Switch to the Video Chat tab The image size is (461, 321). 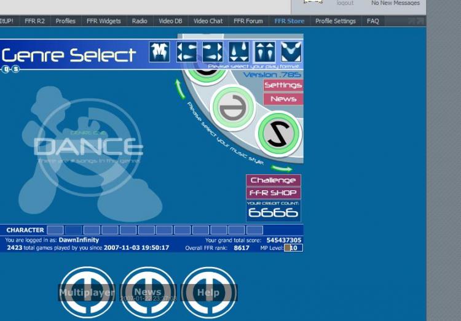tap(208, 21)
